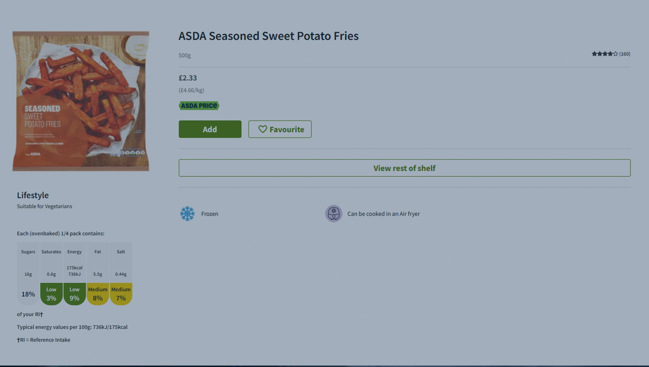The image size is (649, 367).
Task: Click the heart icon inside Favourite button
Action: tap(262, 129)
